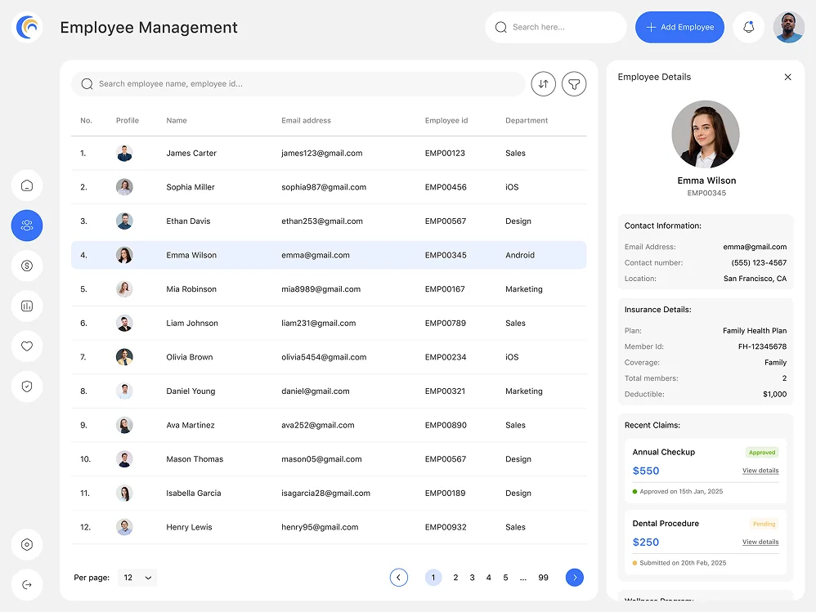Open the Settings icon near the sidebar bottom

27,544
